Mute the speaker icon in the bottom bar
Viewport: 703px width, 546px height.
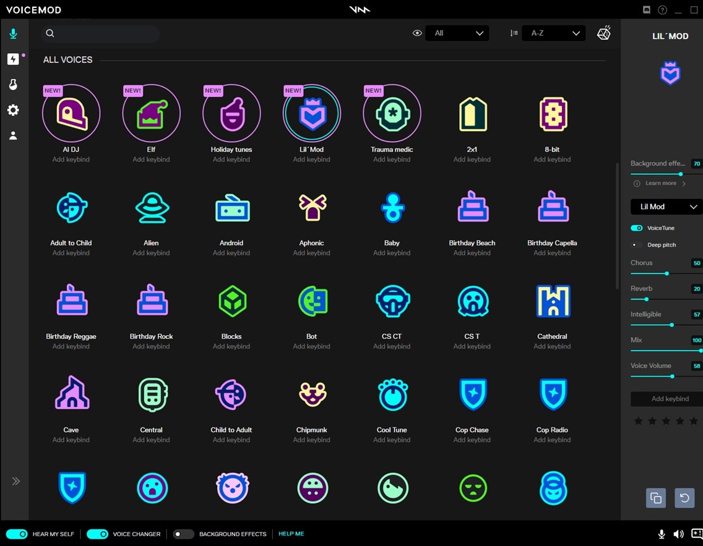(x=678, y=534)
